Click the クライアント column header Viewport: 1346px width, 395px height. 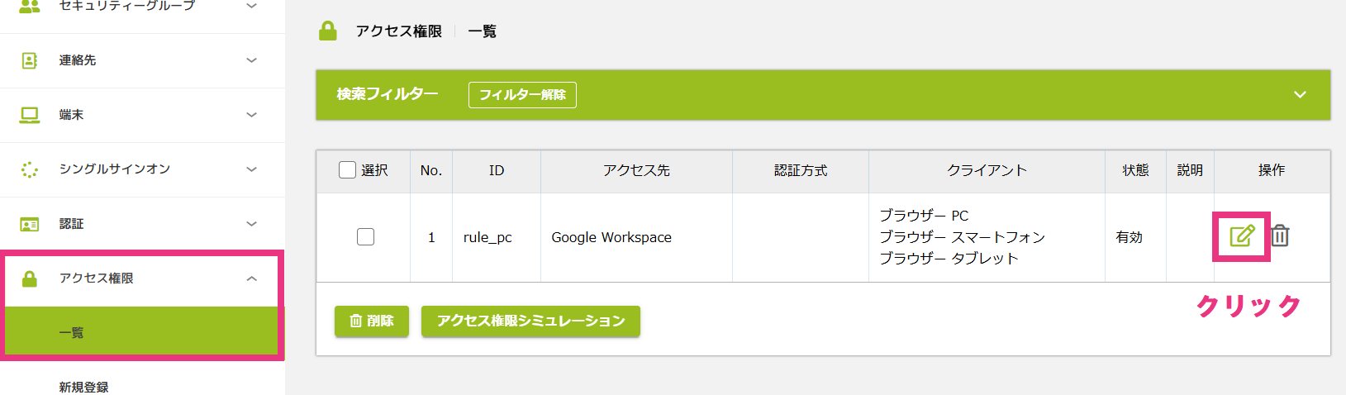(987, 170)
